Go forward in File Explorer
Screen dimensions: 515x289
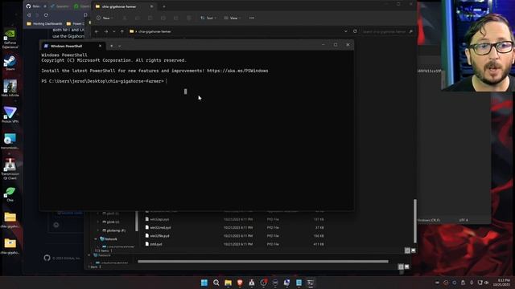105,31
